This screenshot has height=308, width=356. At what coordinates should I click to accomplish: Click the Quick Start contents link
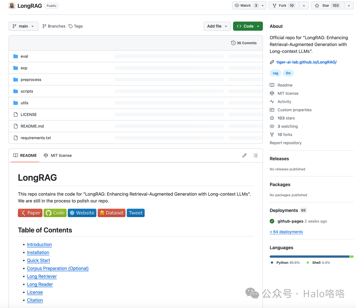pos(38,261)
